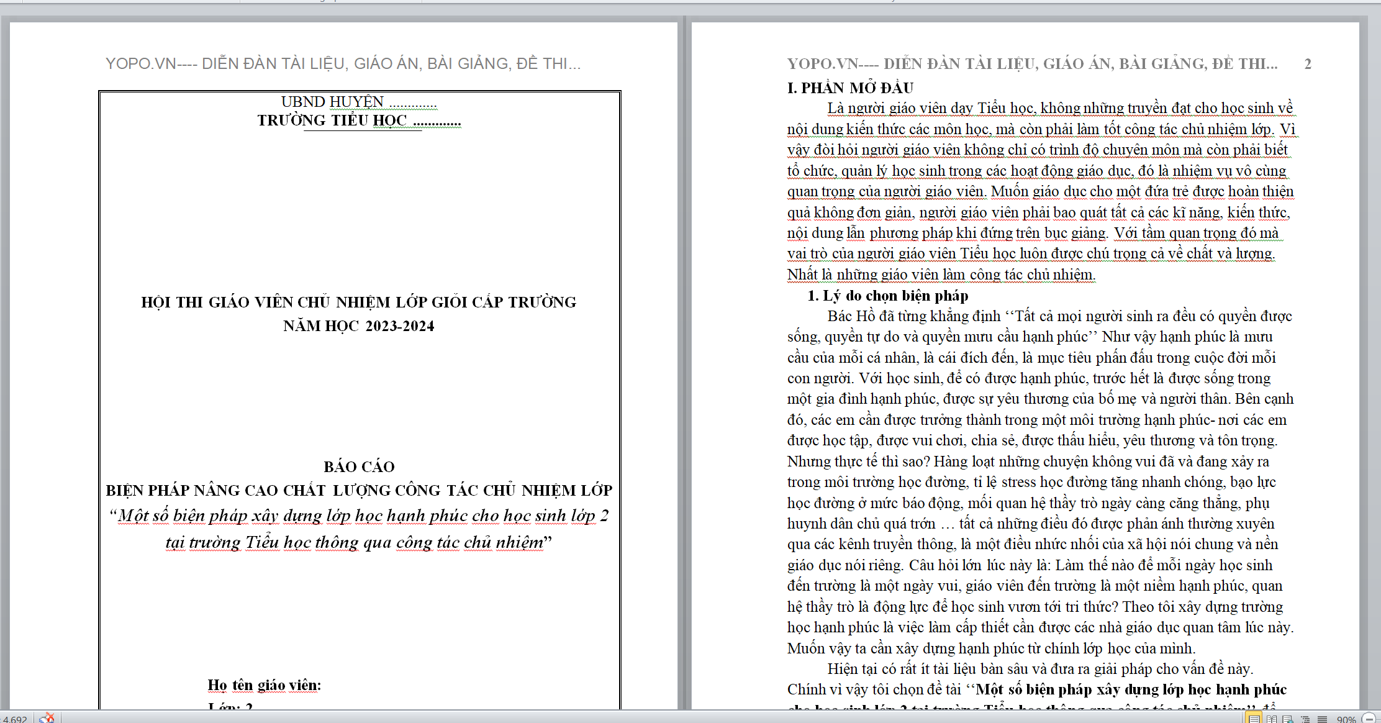Viewport: 1381px width, 723px height.
Task: Click the "BÁO CÁO" title
Action: coord(359,466)
